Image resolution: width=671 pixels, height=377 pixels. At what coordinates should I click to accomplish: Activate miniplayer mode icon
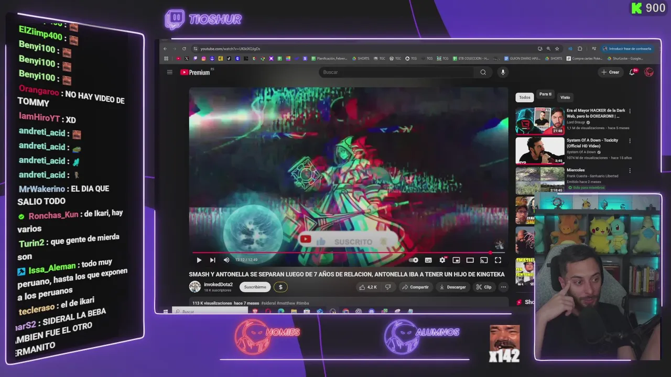click(x=456, y=260)
